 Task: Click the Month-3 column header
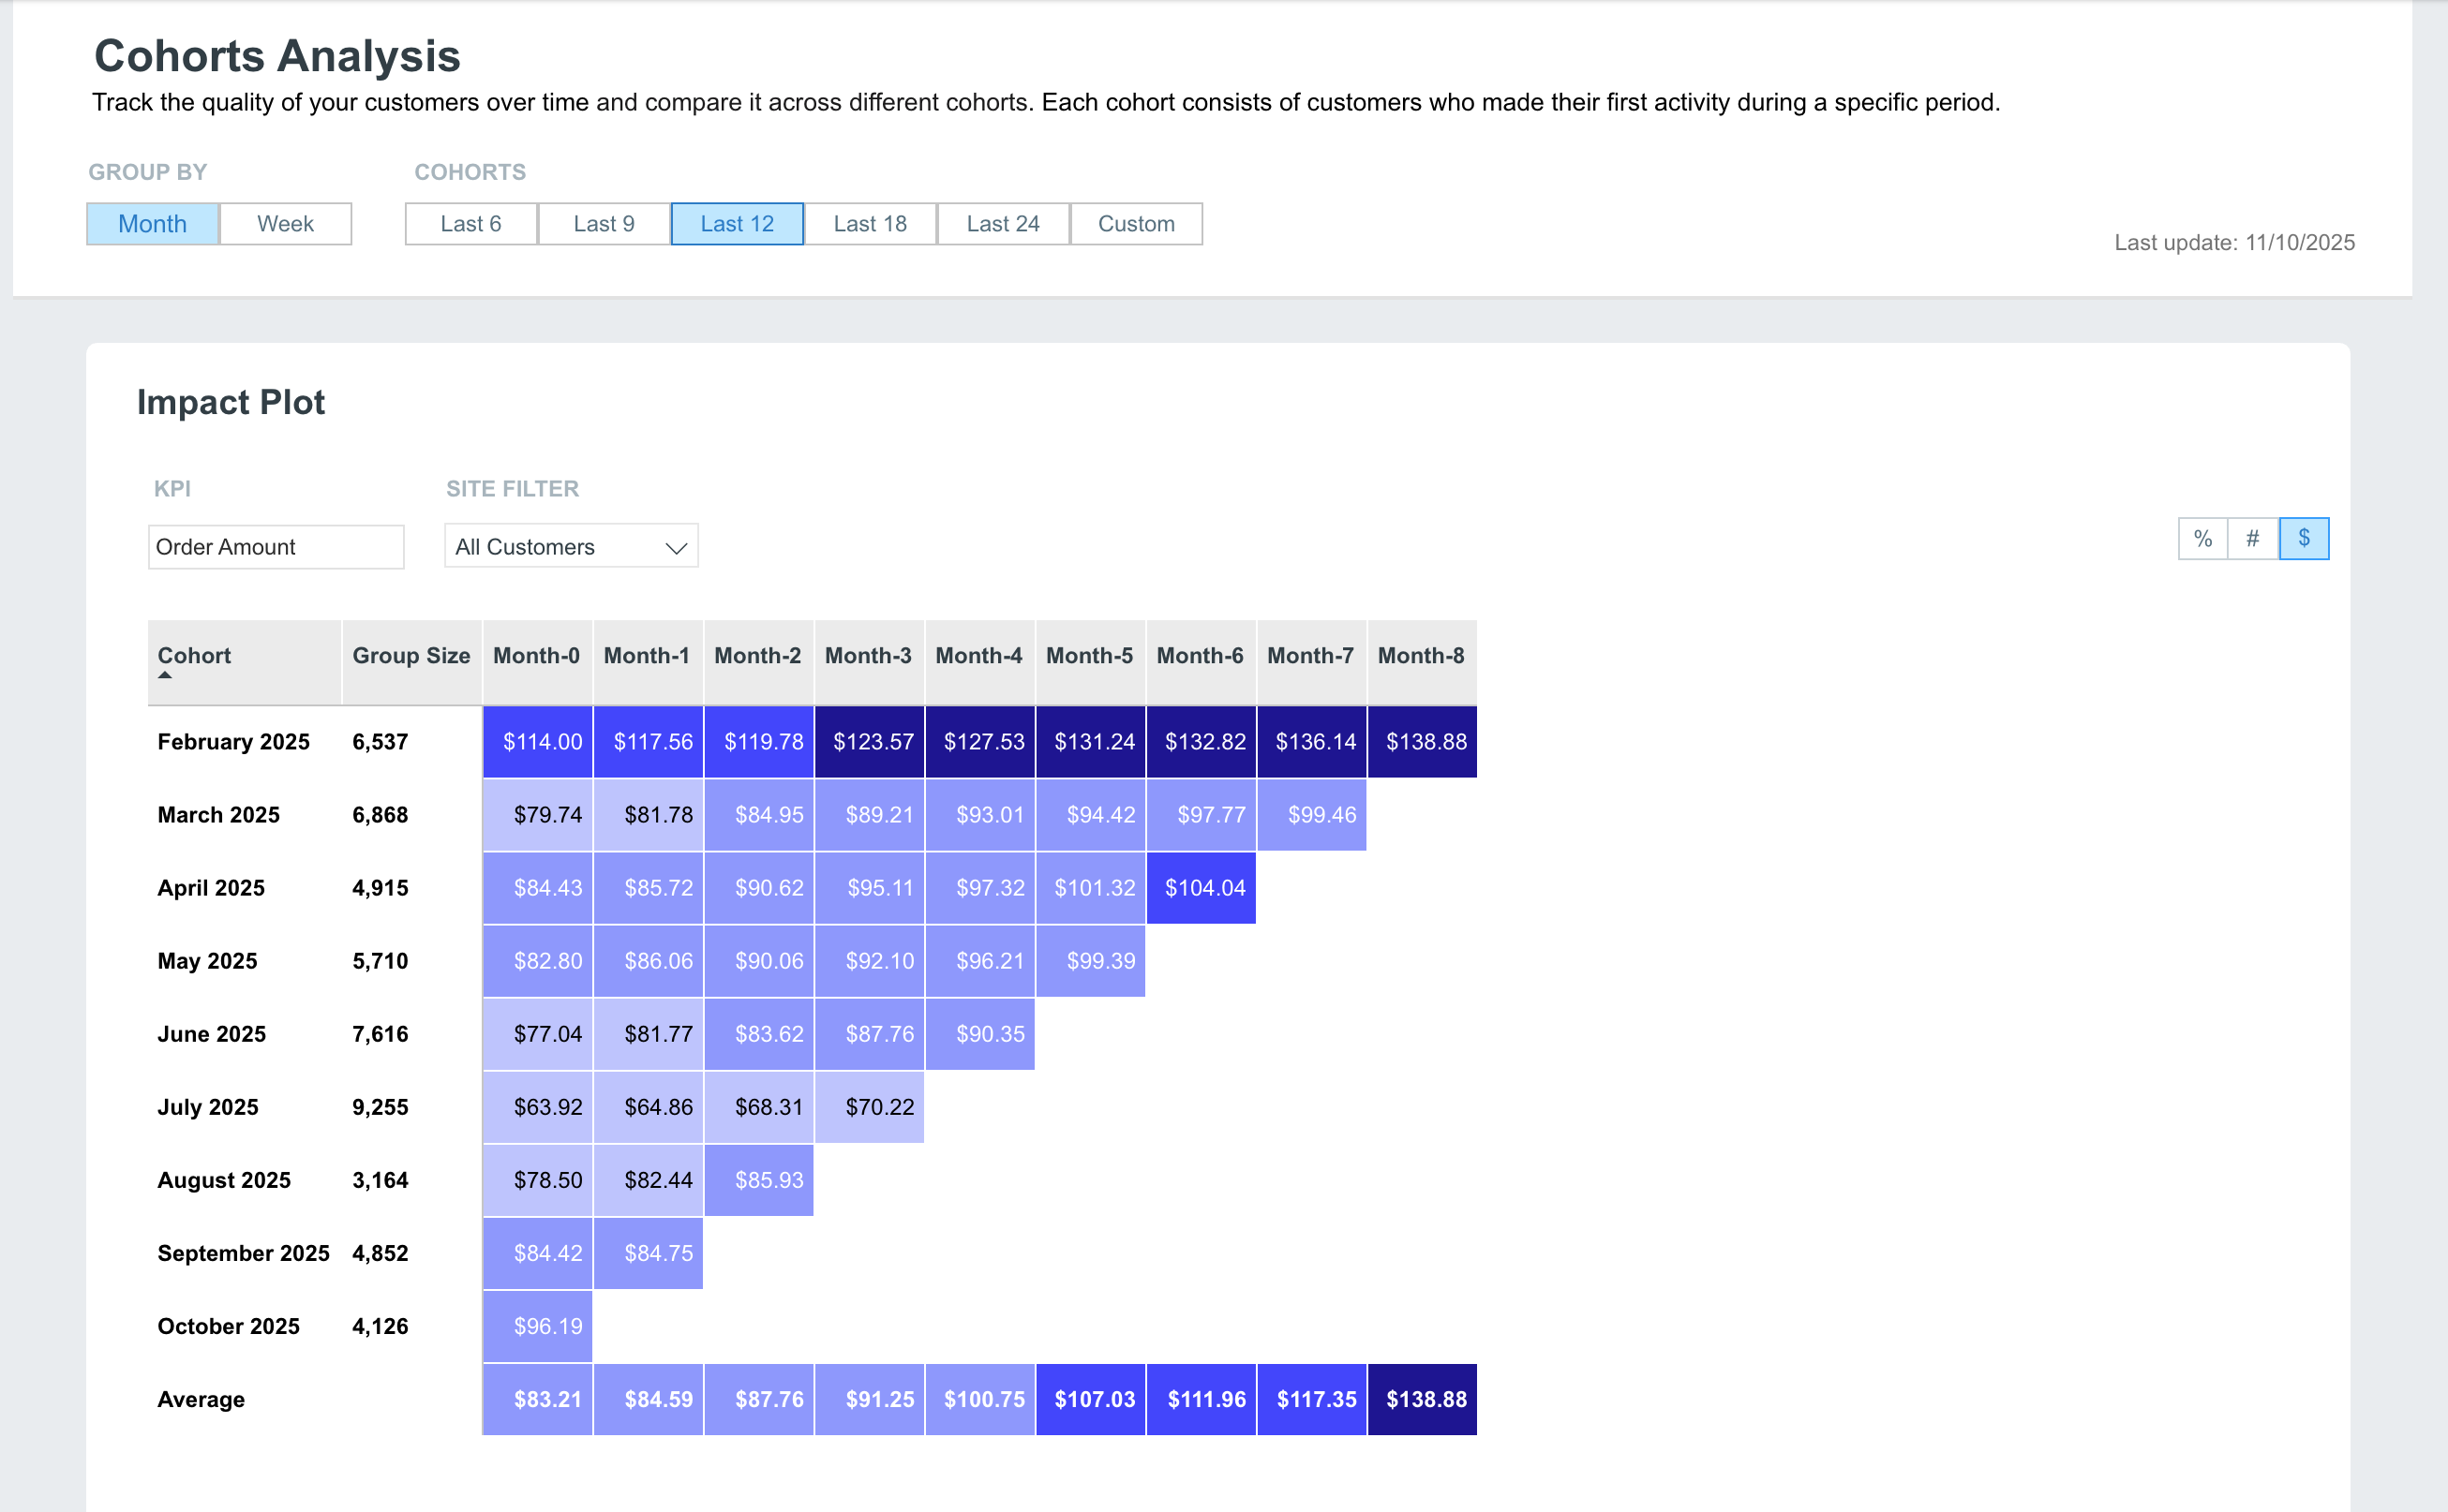(869, 662)
